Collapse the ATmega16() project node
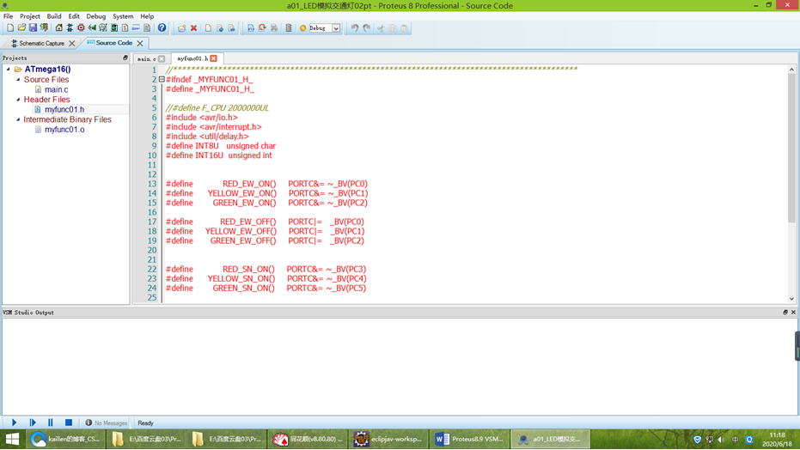 coord(9,69)
